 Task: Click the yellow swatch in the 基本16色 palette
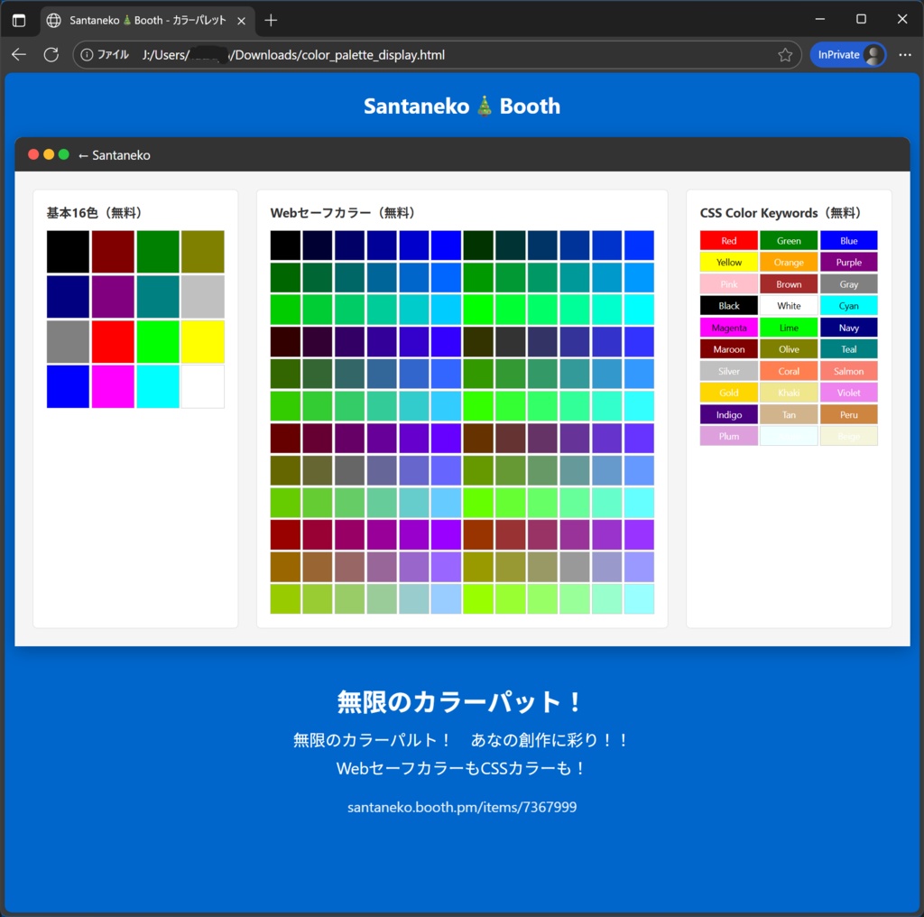(x=202, y=341)
